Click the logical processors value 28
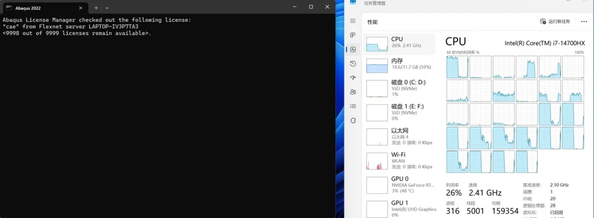Image resolution: width=594 pixels, height=218 pixels. 553,205
